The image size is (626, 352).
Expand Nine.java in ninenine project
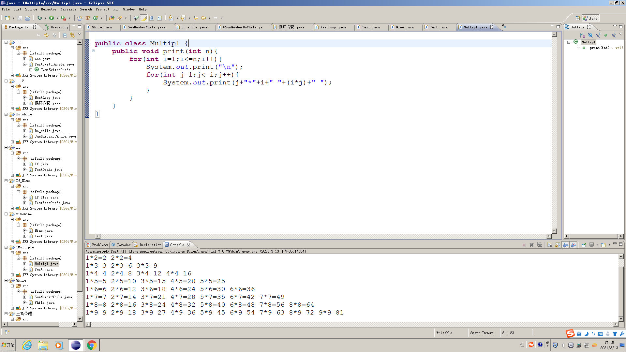click(25, 230)
